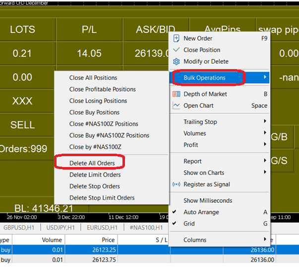Viewport: 299px width, 275px height.
Task: Select Close Position menu entry
Action: pos(220,50)
